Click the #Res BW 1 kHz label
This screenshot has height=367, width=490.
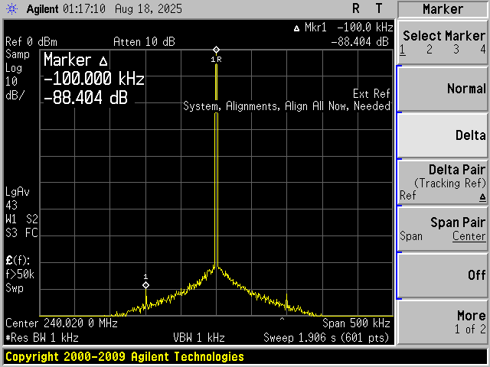point(42,338)
